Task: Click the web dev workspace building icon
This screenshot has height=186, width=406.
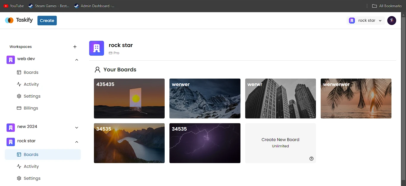Action: [11, 60]
